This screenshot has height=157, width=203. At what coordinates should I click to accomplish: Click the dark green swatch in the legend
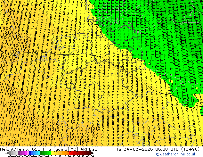(41, 153)
